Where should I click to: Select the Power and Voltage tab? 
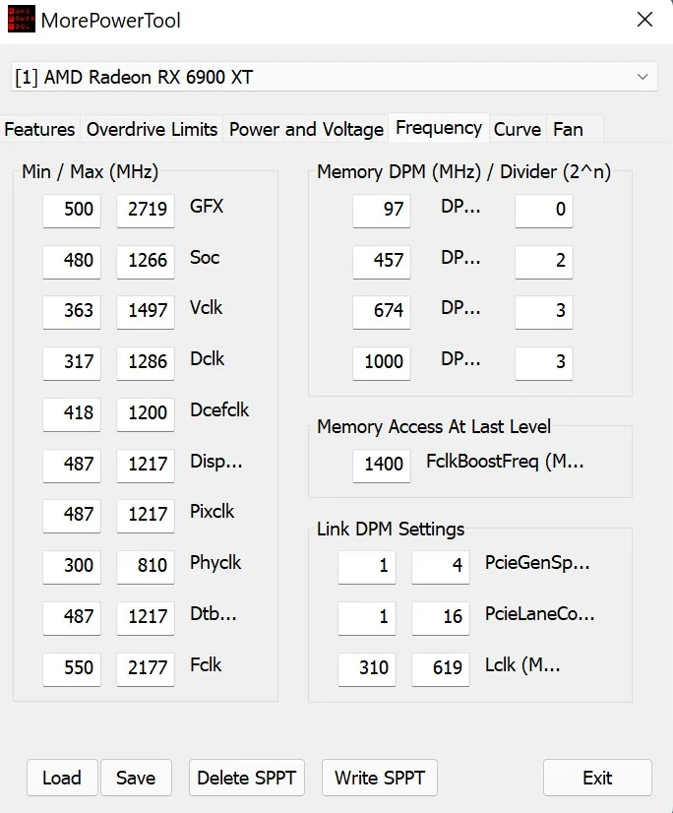306,129
